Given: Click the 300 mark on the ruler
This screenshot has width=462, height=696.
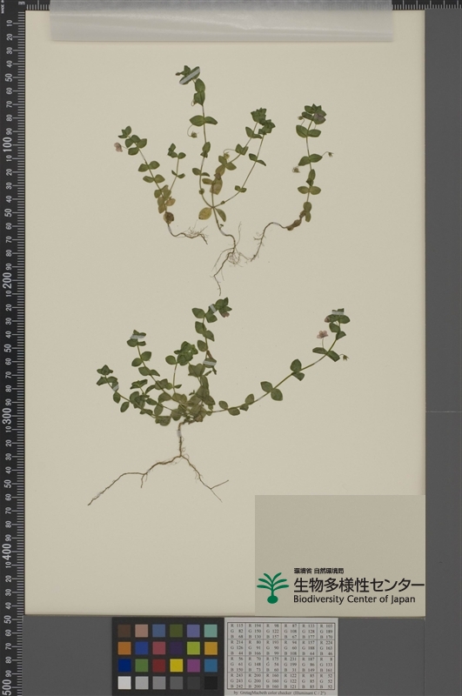Looking at the screenshot, I should point(8,415).
